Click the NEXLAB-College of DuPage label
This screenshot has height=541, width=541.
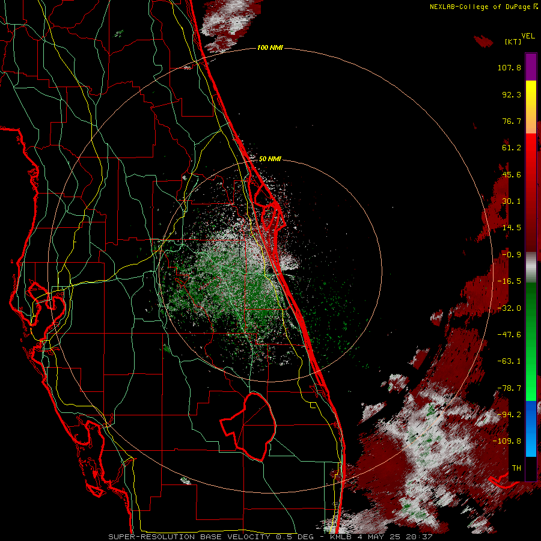pyautogui.click(x=480, y=7)
